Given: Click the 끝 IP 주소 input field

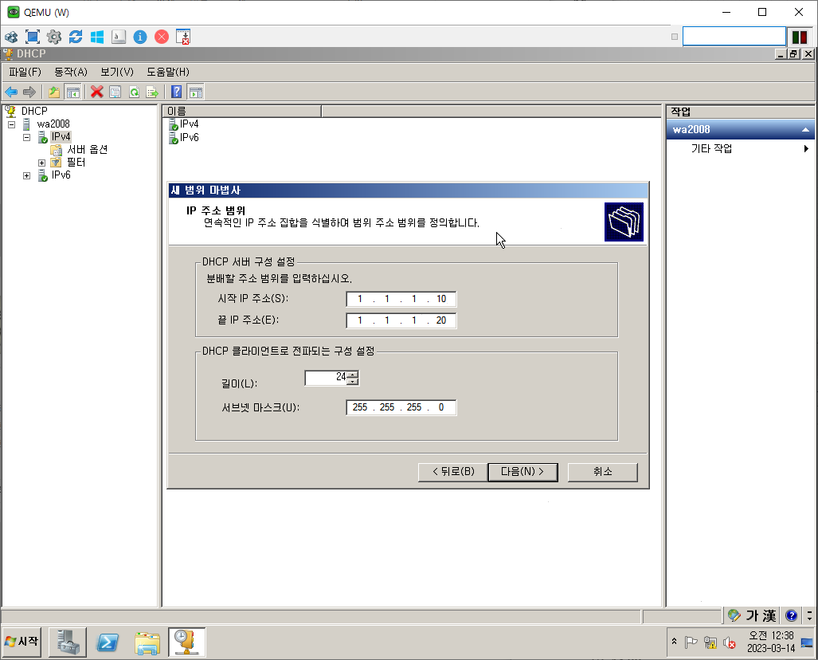Looking at the screenshot, I should click(x=401, y=320).
